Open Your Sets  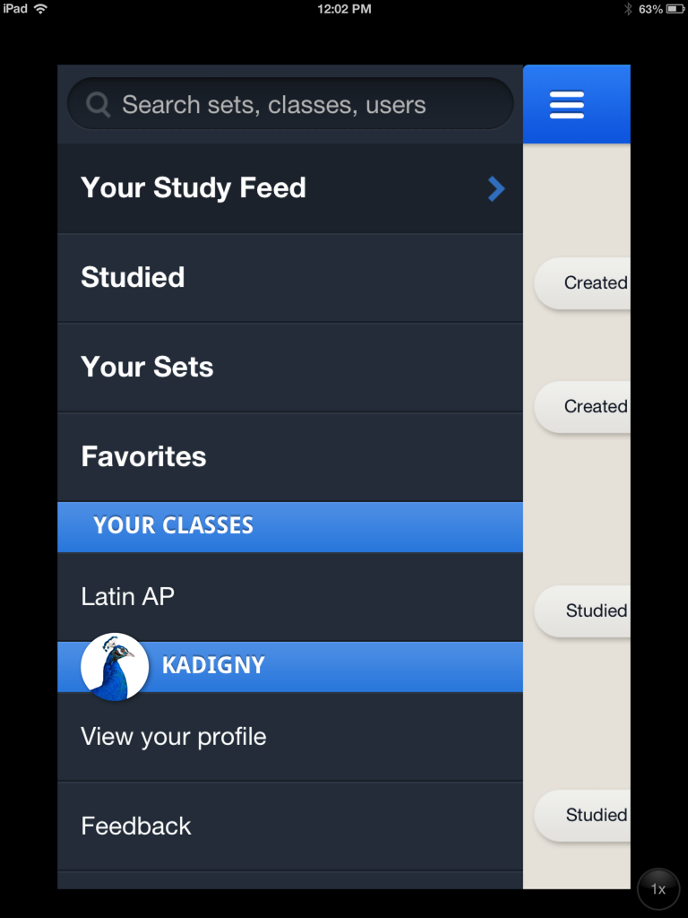click(290, 368)
